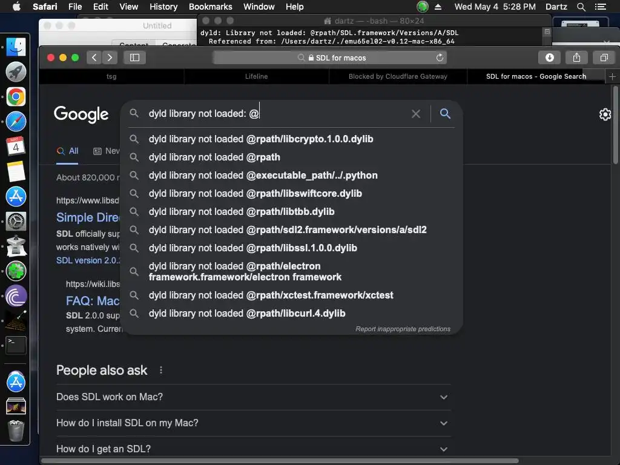
Task: Add a new Safari tab
Action: click(x=612, y=76)
